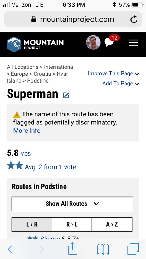Sort routes A › Z
Image resolution: width=146 pixels, height=259 pixels.
tap(112, 224)
